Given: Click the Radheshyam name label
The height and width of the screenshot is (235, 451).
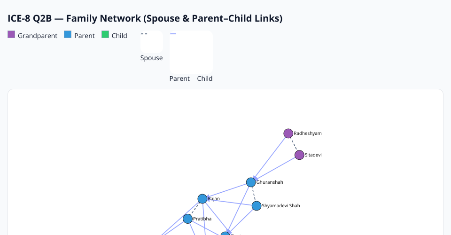Looking at the screenshot, I should 308,133.
